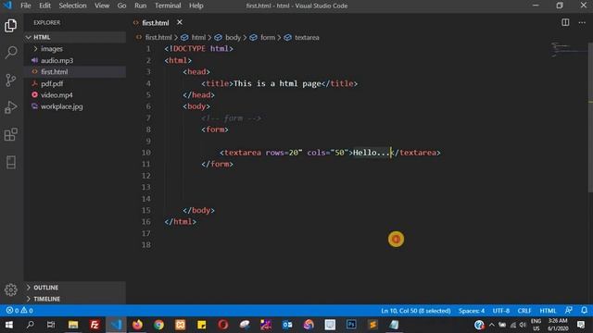The height and width of the screenshot is (333, 593).
Task: Change end of line via CRLF
Action: pyautogui.click(x=524, y=311)
